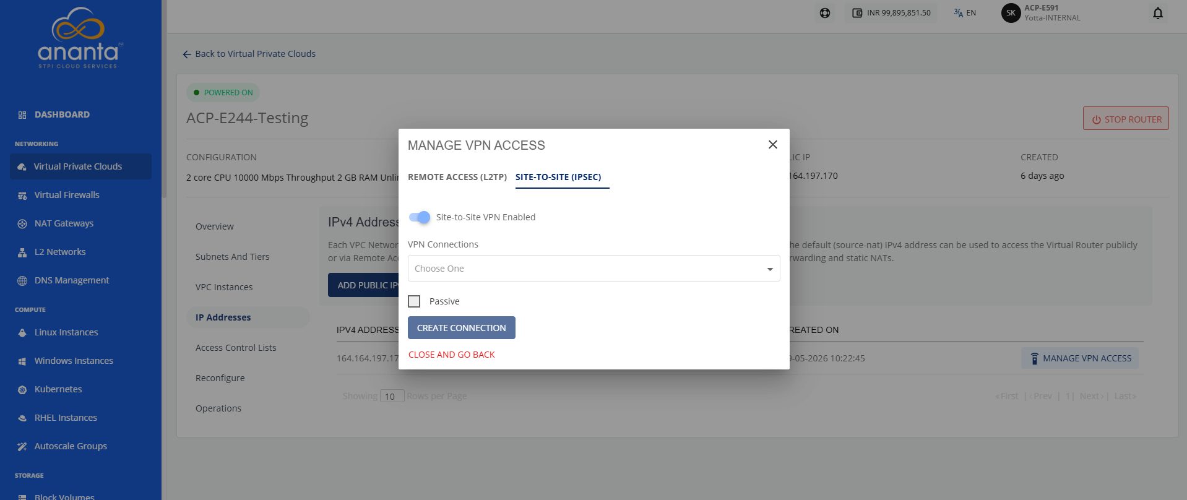
Task: Go back to Virtual Private Clouds
Action: pyautogui.click(x=249, y=54)
